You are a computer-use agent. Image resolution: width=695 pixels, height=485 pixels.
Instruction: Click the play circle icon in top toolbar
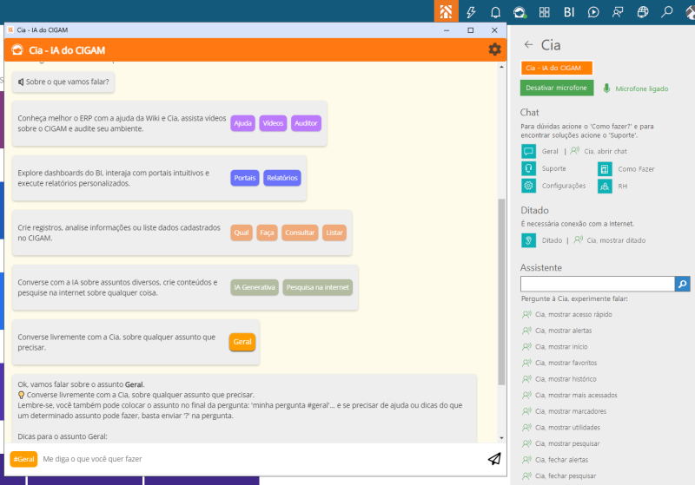[593, 12]
